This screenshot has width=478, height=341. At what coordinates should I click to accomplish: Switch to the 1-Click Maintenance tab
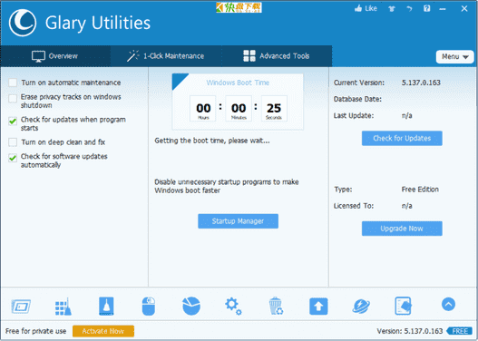click(166, 56)
